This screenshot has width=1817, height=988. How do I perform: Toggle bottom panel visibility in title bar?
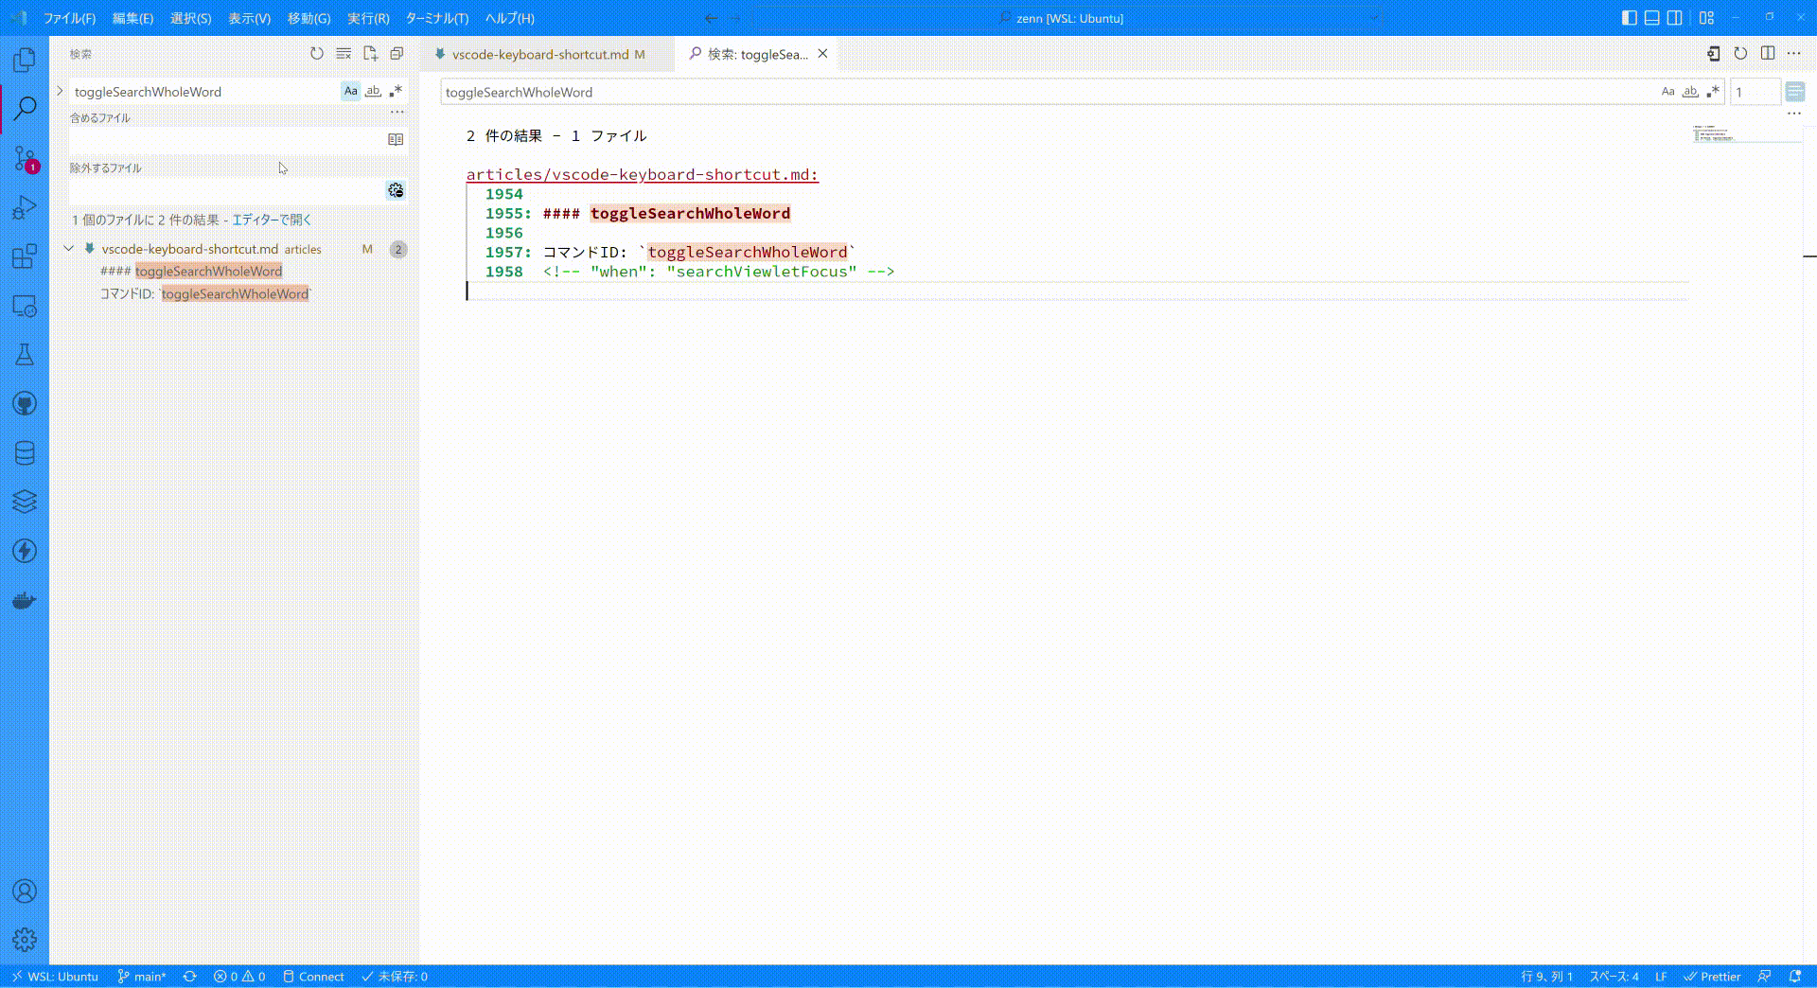[x=1652, y=18]
